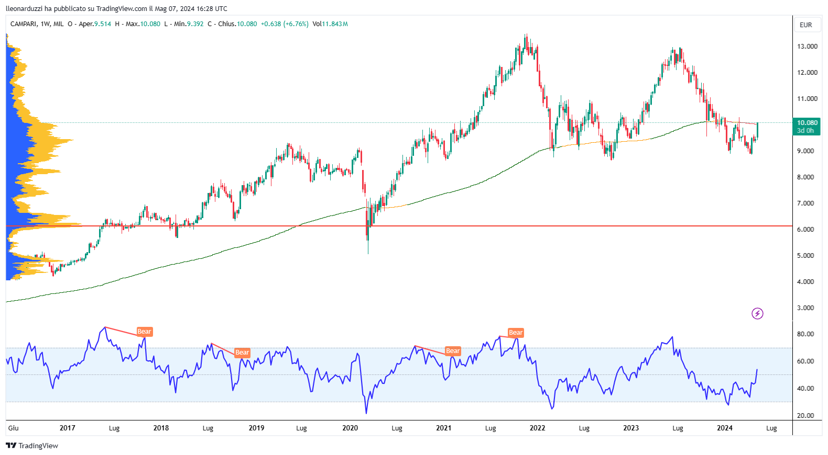Click the CAMPARI symbol name in the legend
828x455 pixels.
(23, 24)
